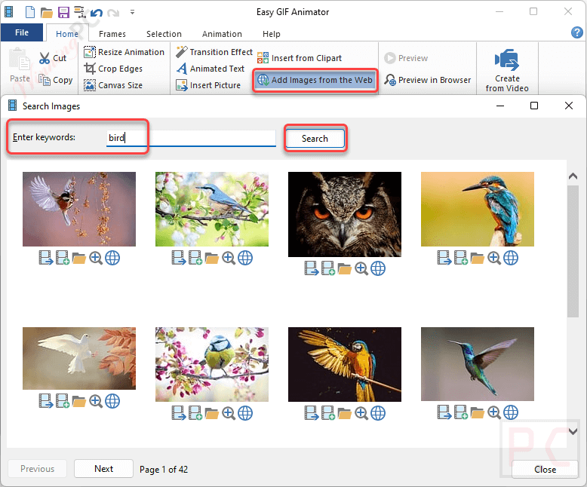
Task: Click the add frame plus icon under the owl image
Action: (328, 268)
